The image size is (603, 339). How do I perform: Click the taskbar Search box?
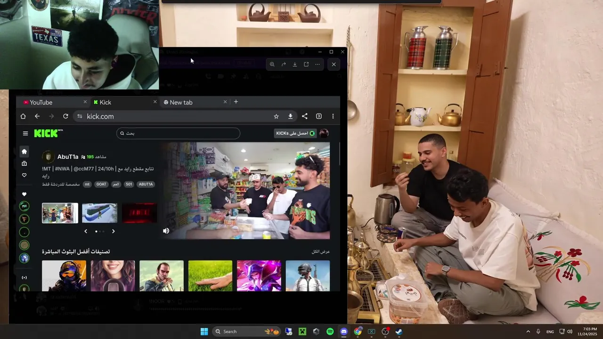(246, 331)
